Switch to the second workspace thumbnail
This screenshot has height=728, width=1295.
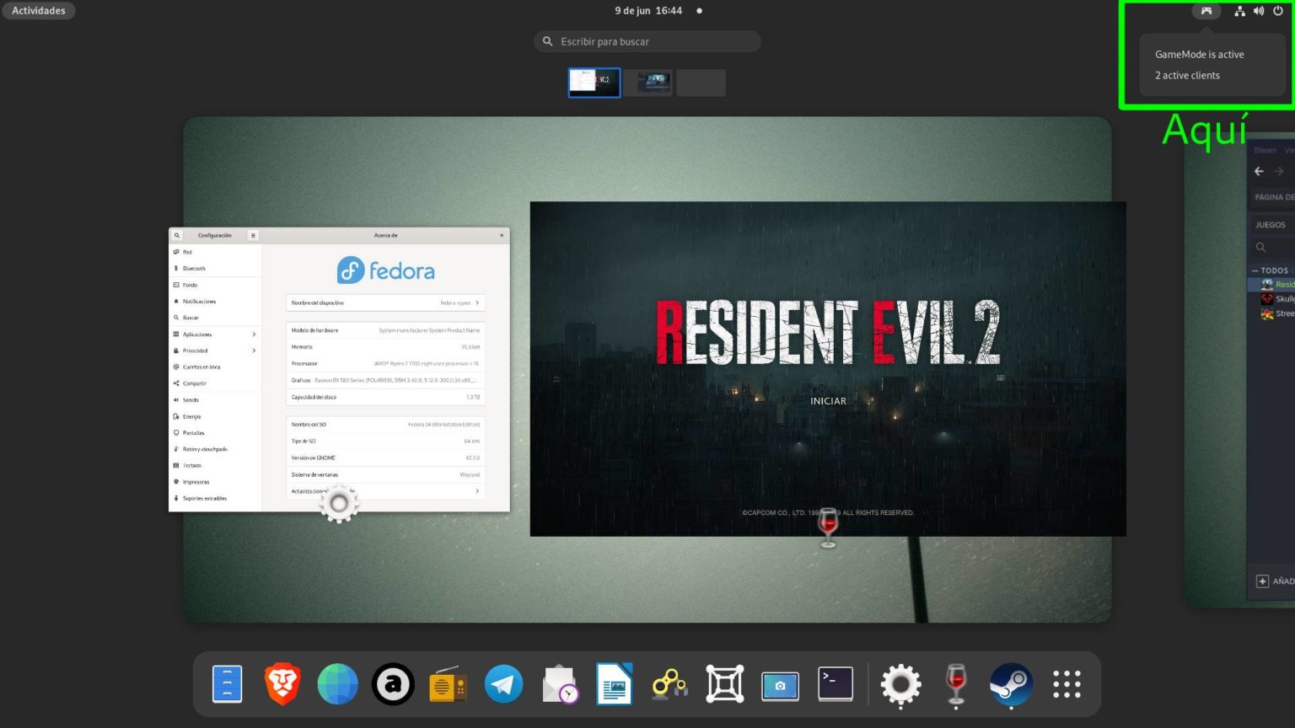[648, 83]
